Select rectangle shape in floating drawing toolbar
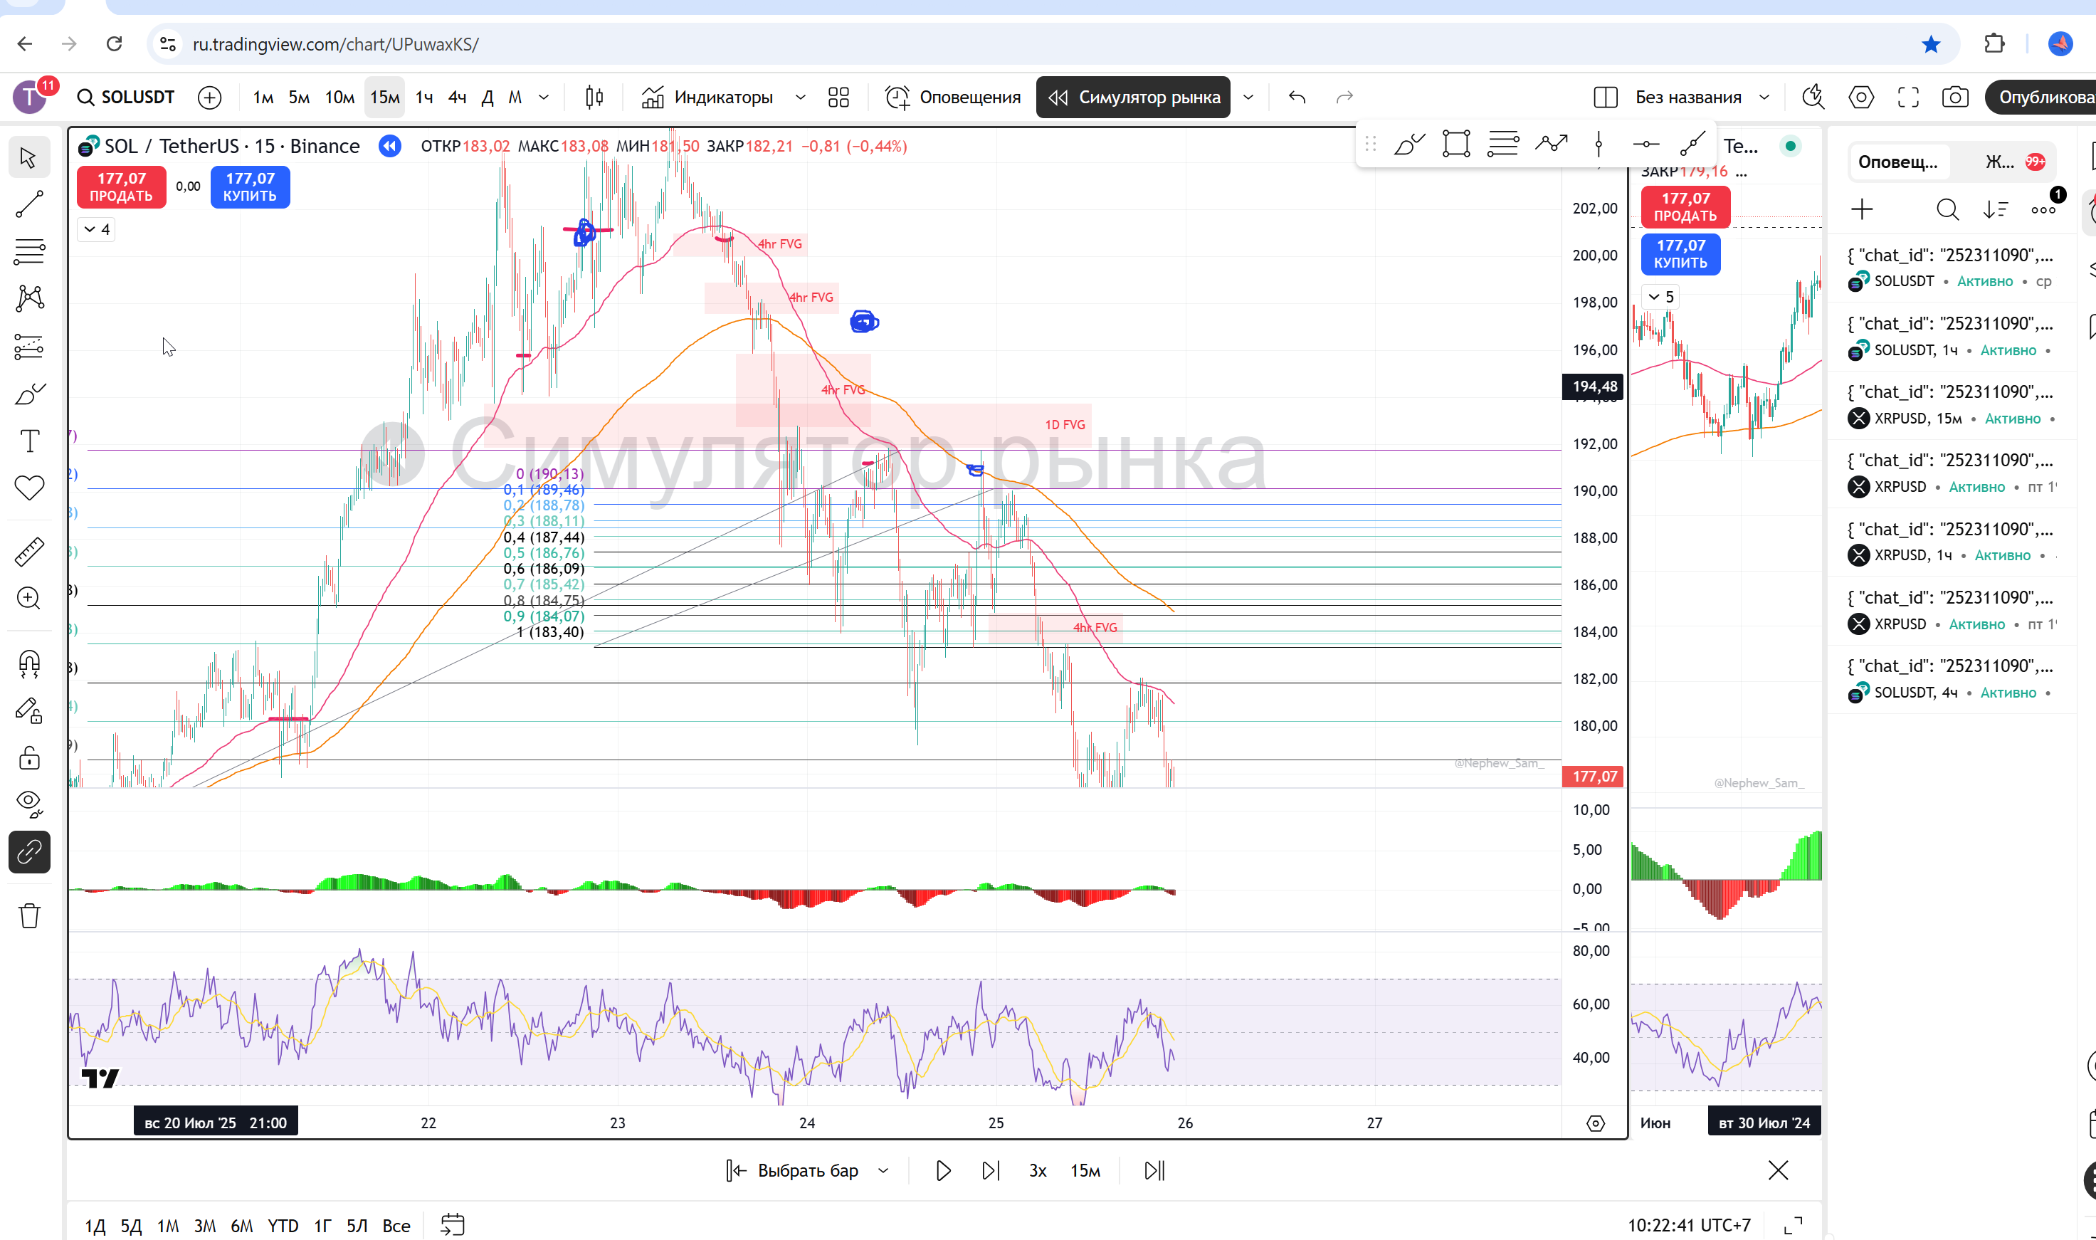This screenshot has width=2096, height=1240. point(1456,144)
